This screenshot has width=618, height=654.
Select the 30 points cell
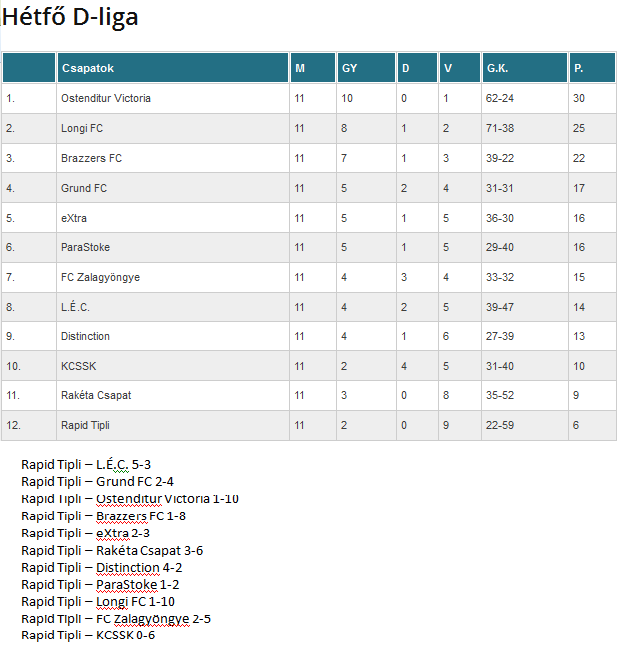579,99
